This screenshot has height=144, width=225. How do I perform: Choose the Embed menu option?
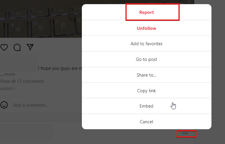click(147, 106)
